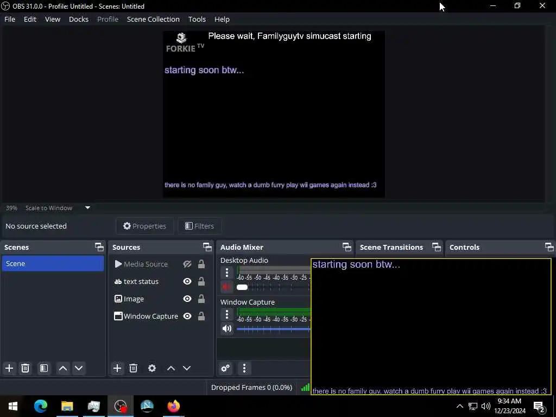Undock the Scene Transitions panel icon
The height and width of the screenshot is (417, 556).
[437, 247]
